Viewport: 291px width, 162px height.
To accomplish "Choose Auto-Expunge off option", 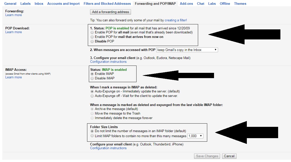I will coord(92,96).
